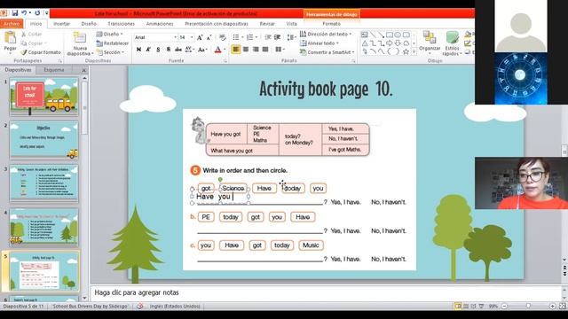
Task: Click the zoom slider handle in status bar
Action: [x=528, y=307]
